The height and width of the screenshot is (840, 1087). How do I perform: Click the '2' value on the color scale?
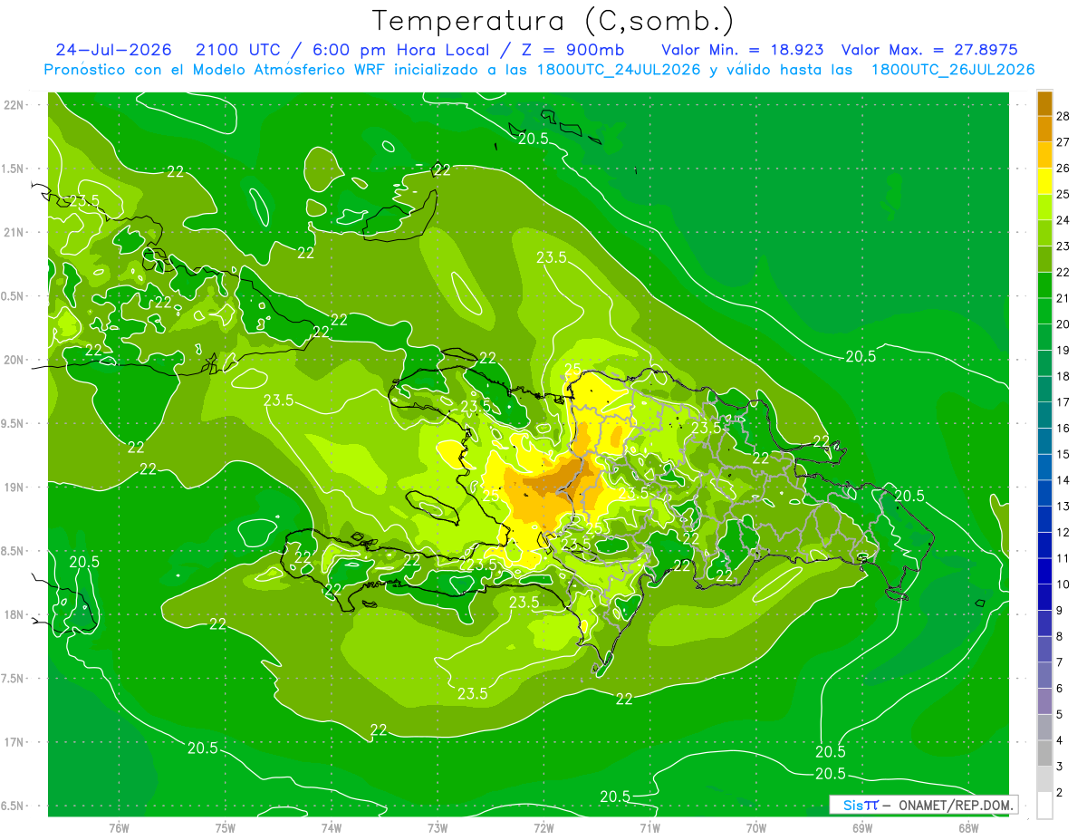pyautogui.click(x=1060, y=793)
